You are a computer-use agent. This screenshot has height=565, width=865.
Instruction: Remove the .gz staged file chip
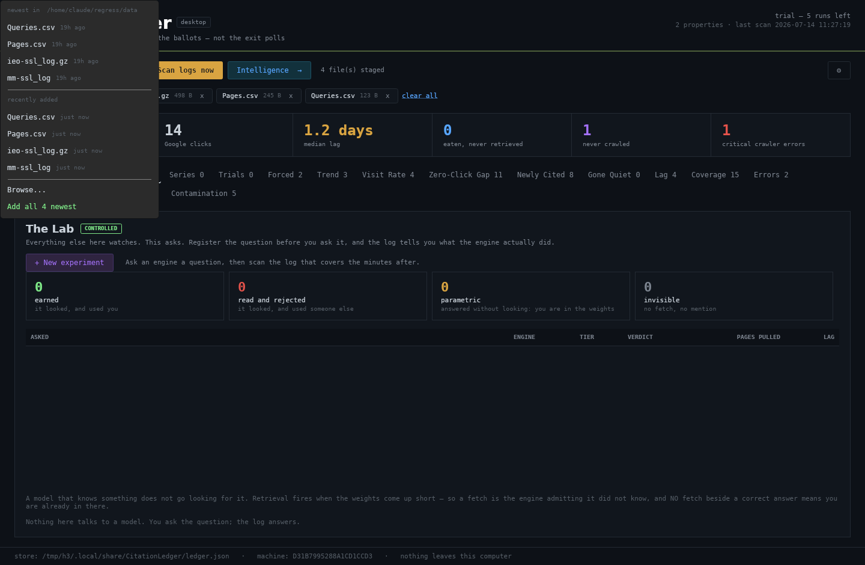202,96
